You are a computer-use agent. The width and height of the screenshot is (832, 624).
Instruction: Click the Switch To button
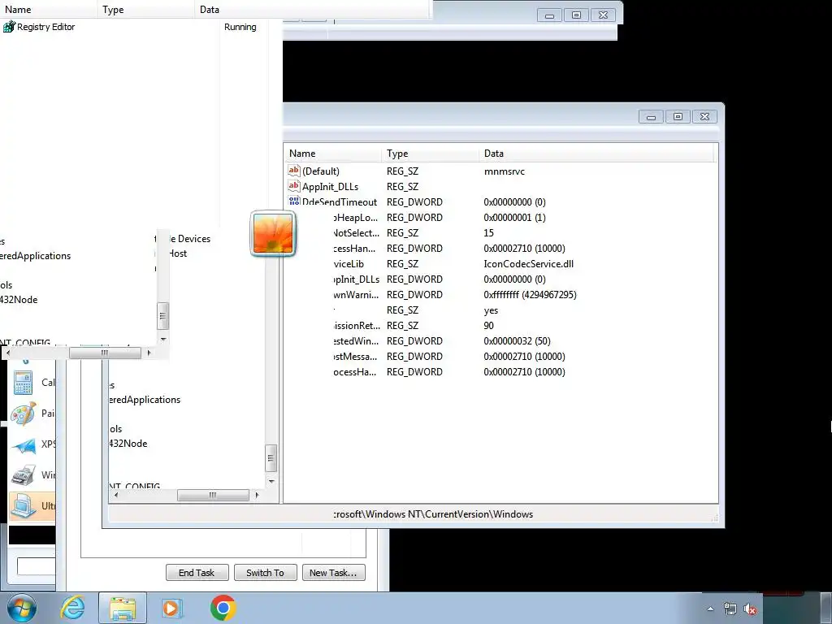pos(266,573)
